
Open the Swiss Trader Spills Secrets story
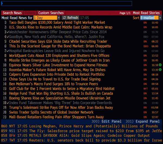point(51,112)
